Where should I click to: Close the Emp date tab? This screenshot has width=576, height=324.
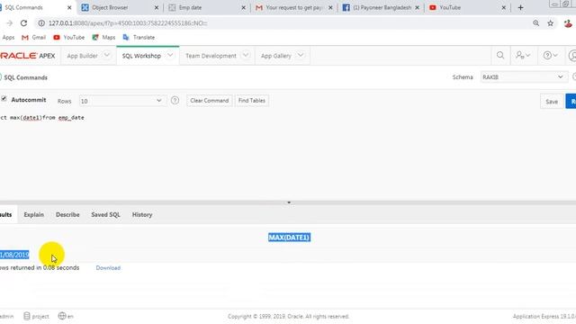tap(243, 7)
